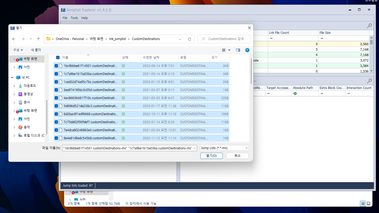Viewport: 379px width, 213px height.
Task: Open the blue help icon in dialog
Action: coord(247,50)
